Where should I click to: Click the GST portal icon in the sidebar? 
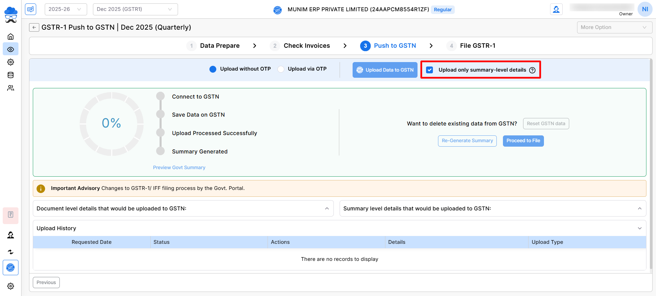click(x=11, y=268)
